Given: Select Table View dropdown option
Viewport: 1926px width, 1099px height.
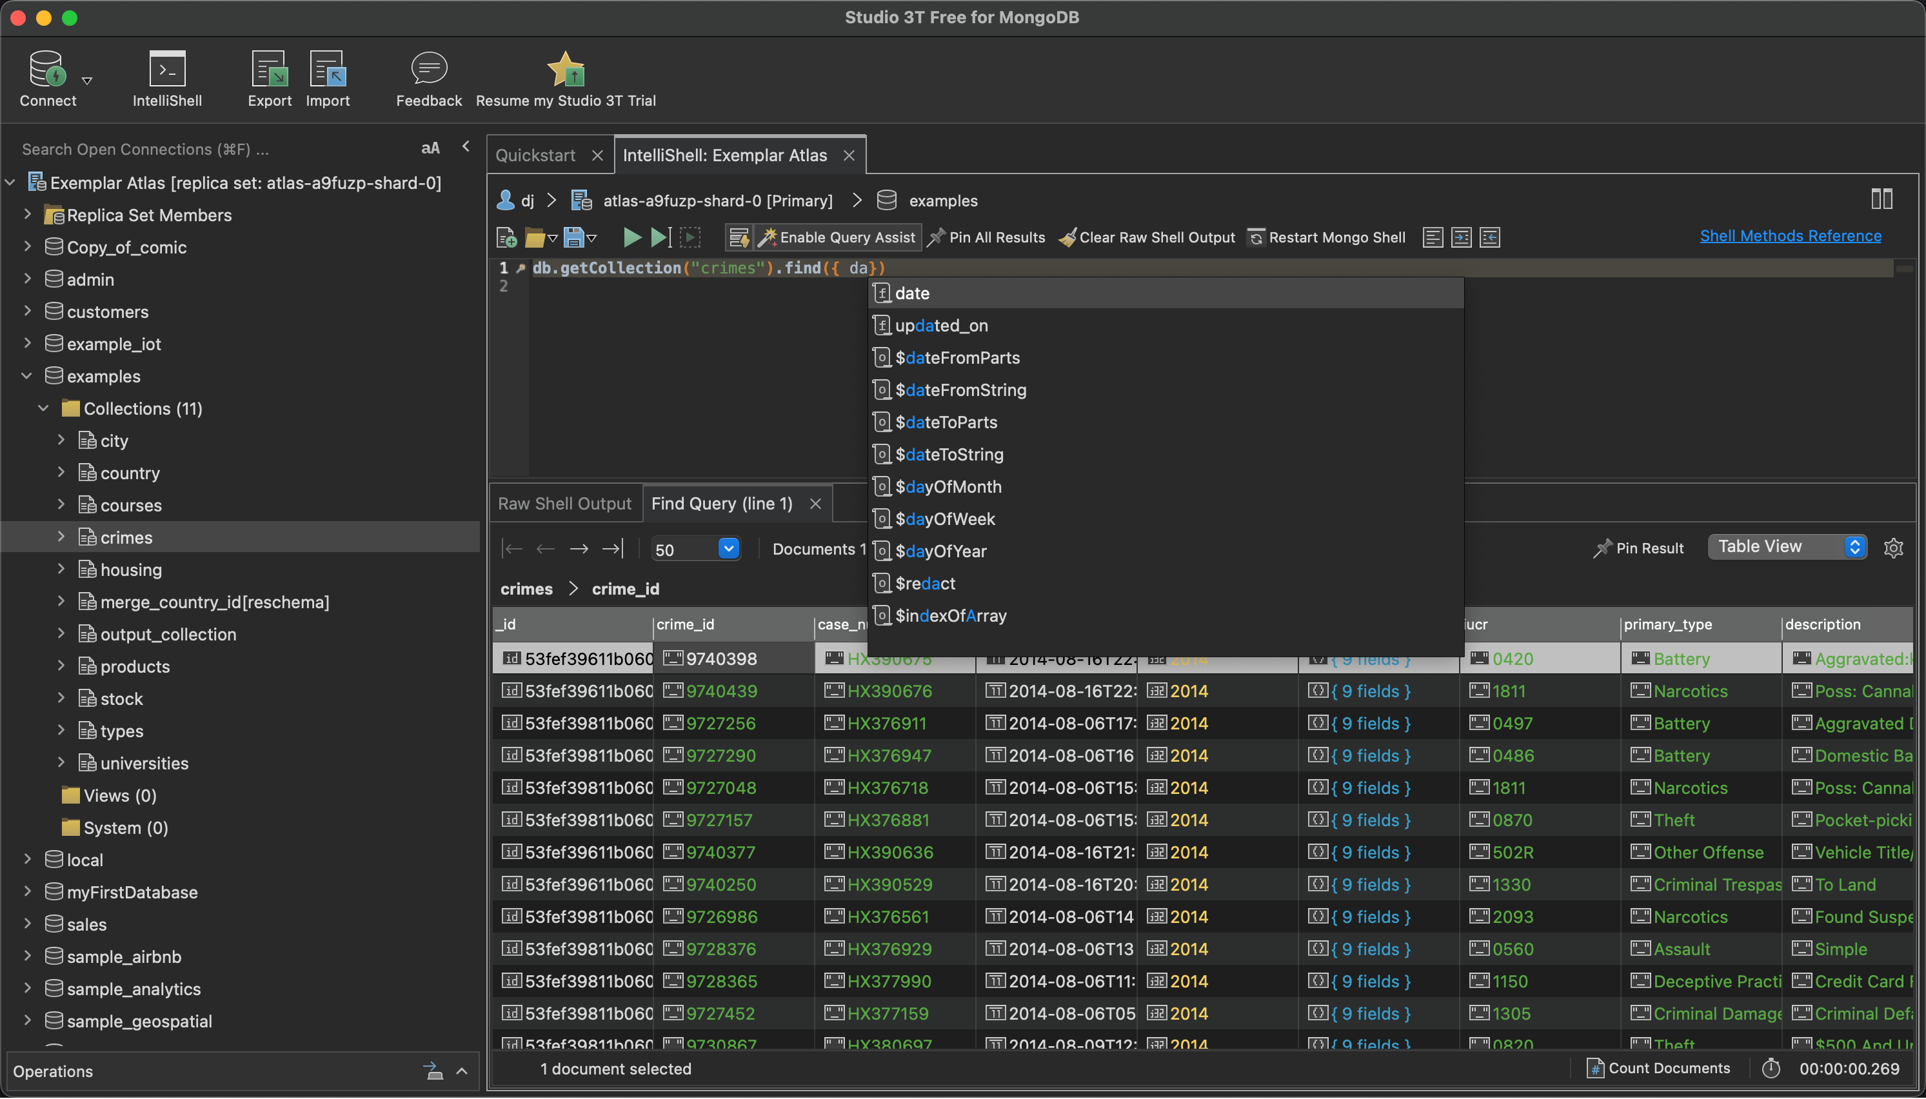Looking at the screenshot, I should click(1789, 546).
